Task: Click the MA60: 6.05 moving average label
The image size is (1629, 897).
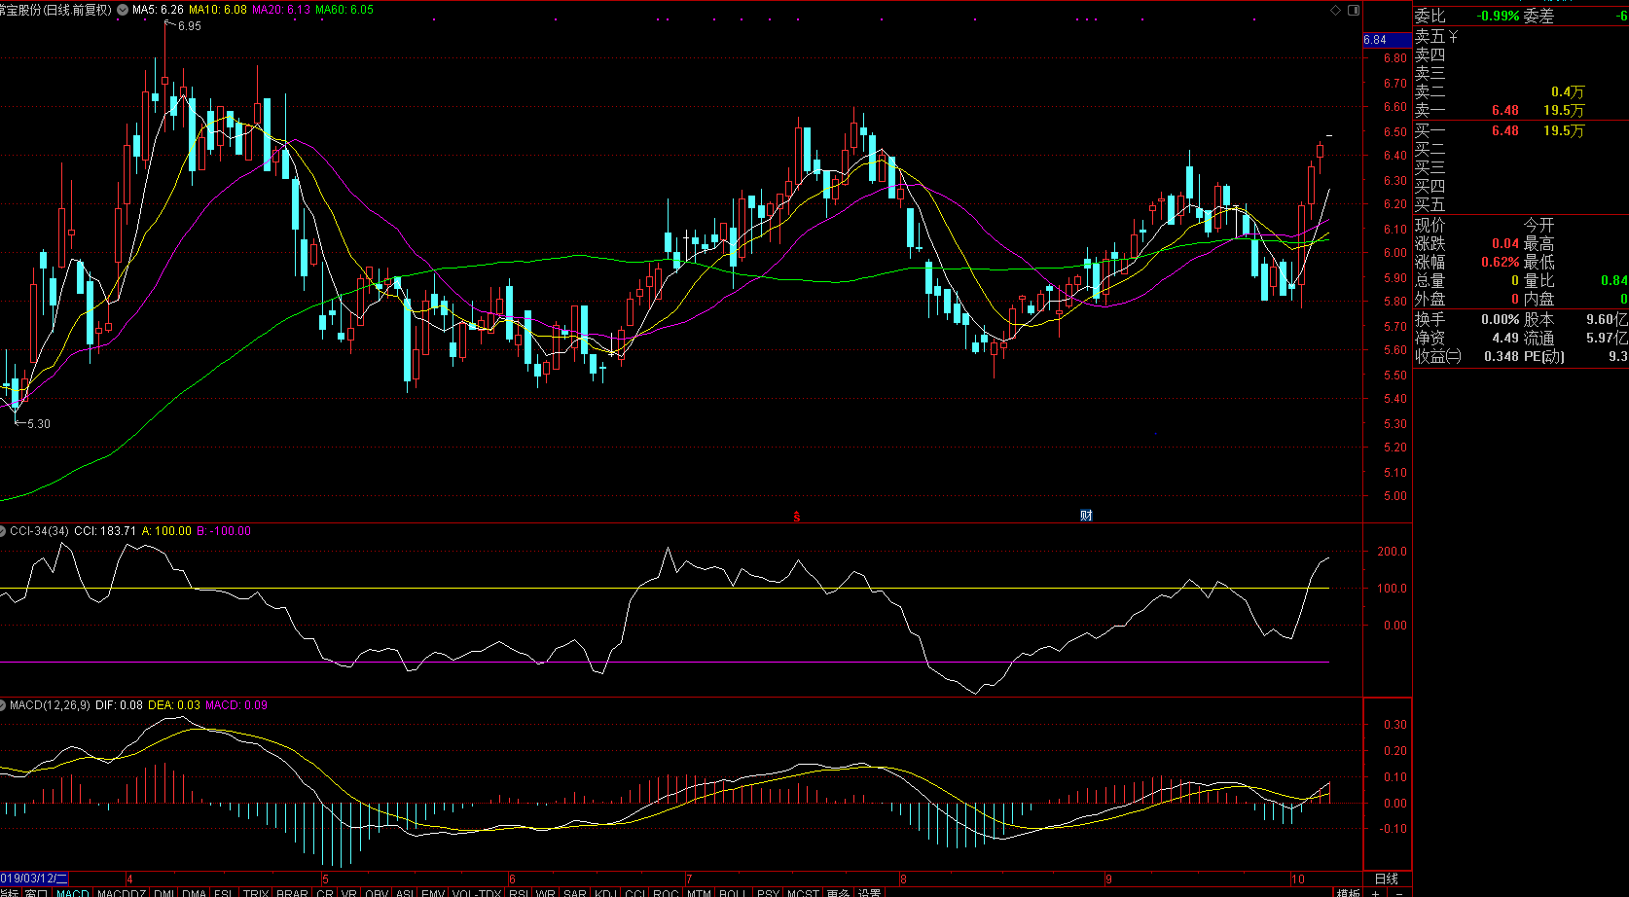Action: click(344, 10)
